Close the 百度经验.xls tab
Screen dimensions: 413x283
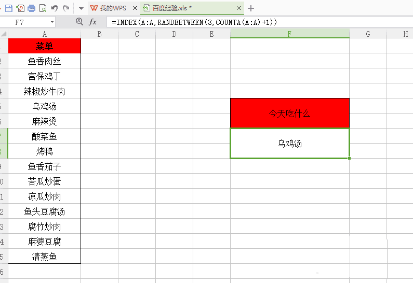238,8
